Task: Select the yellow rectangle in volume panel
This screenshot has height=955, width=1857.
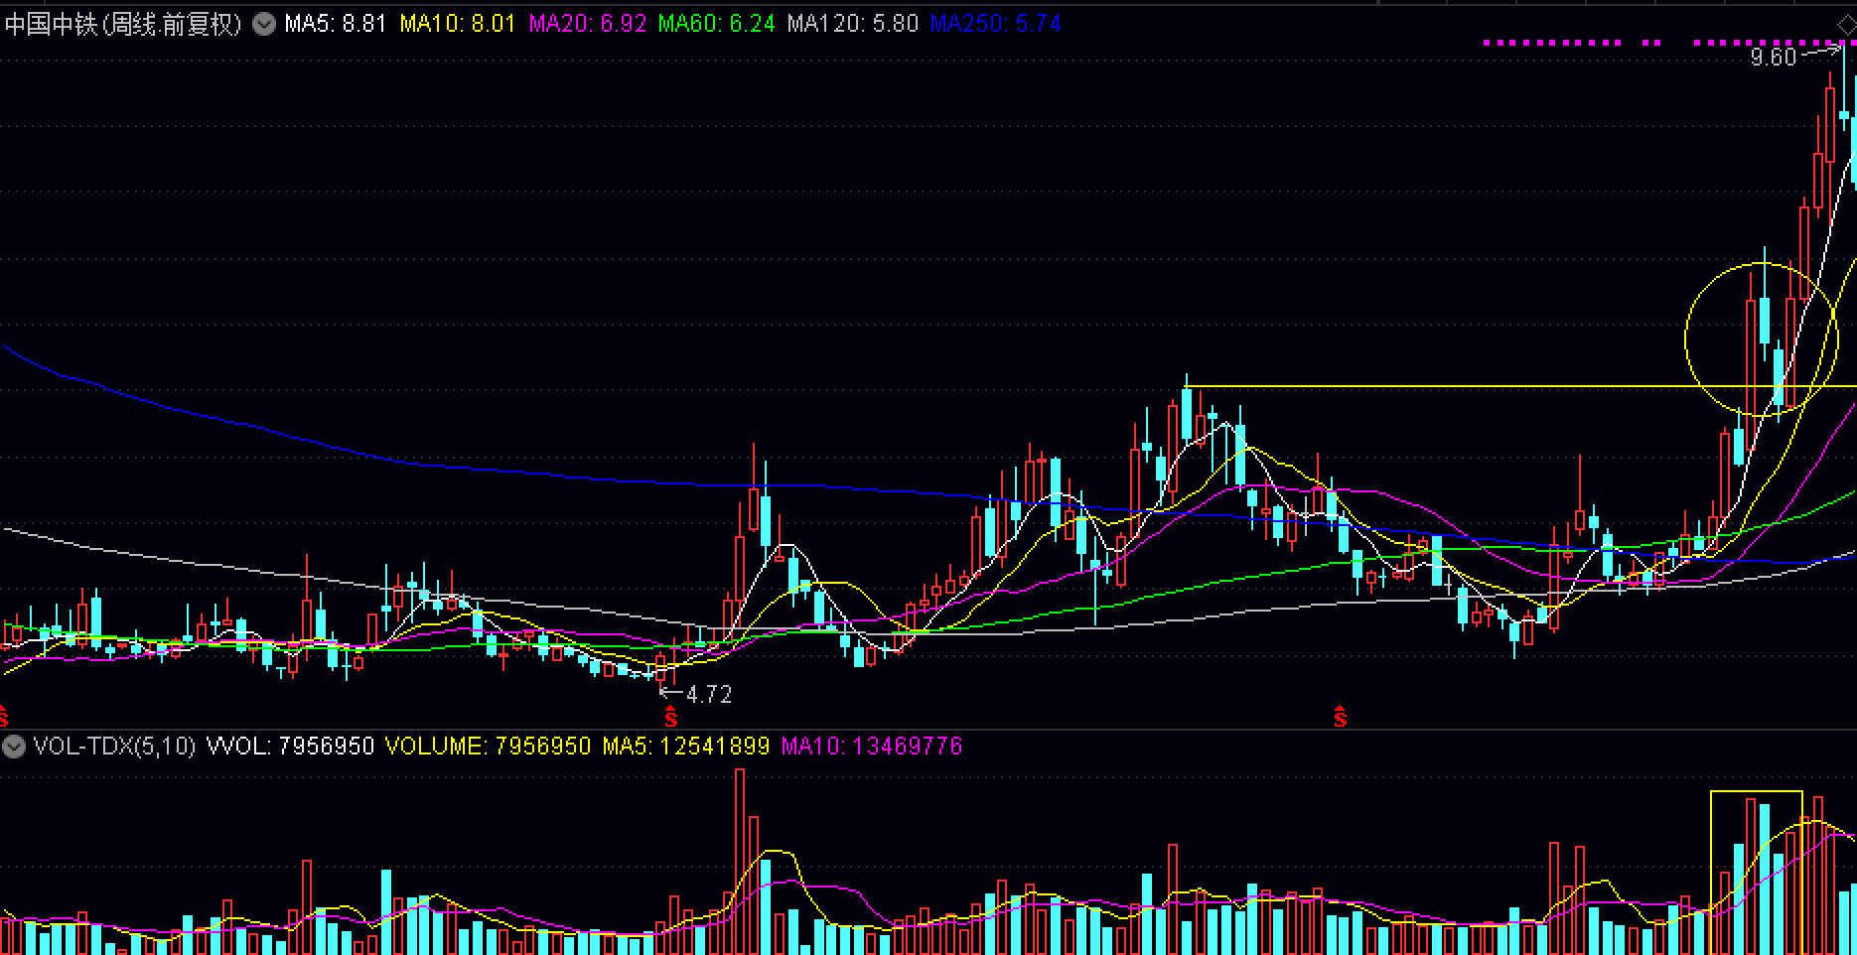Action: pos(1756,873)
